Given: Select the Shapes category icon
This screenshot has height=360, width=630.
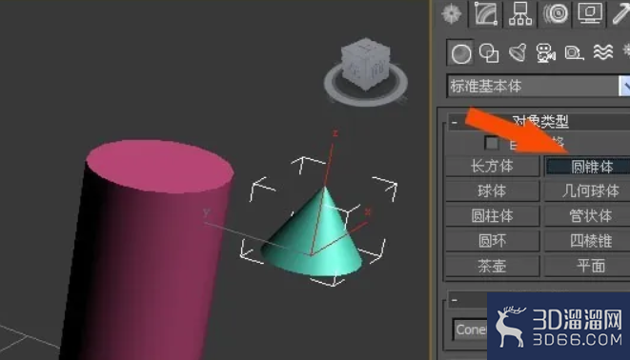Looking at the screenshot, I should [489, 52].
